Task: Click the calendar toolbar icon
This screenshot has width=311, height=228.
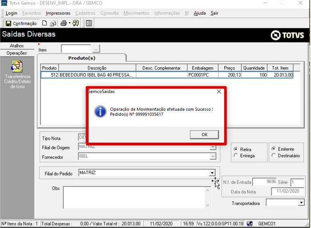Action: click(89, 23)
